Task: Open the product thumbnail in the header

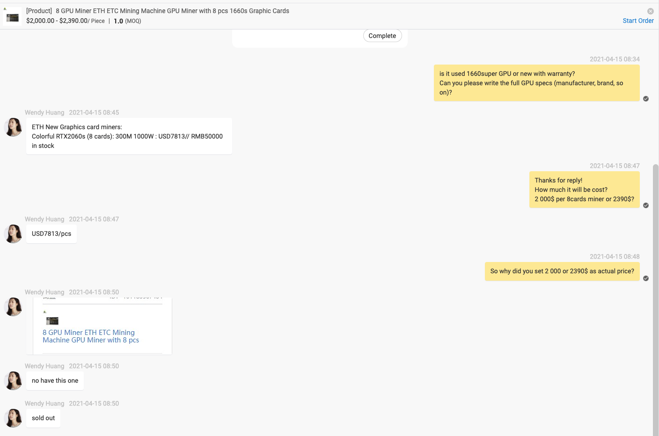Action: (x=13, y=17)
